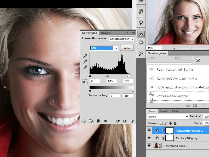The width and height of the screenshot is (209, 157).
Task: Click the histogram warning icon beside input levels
Action: (85, 81)
